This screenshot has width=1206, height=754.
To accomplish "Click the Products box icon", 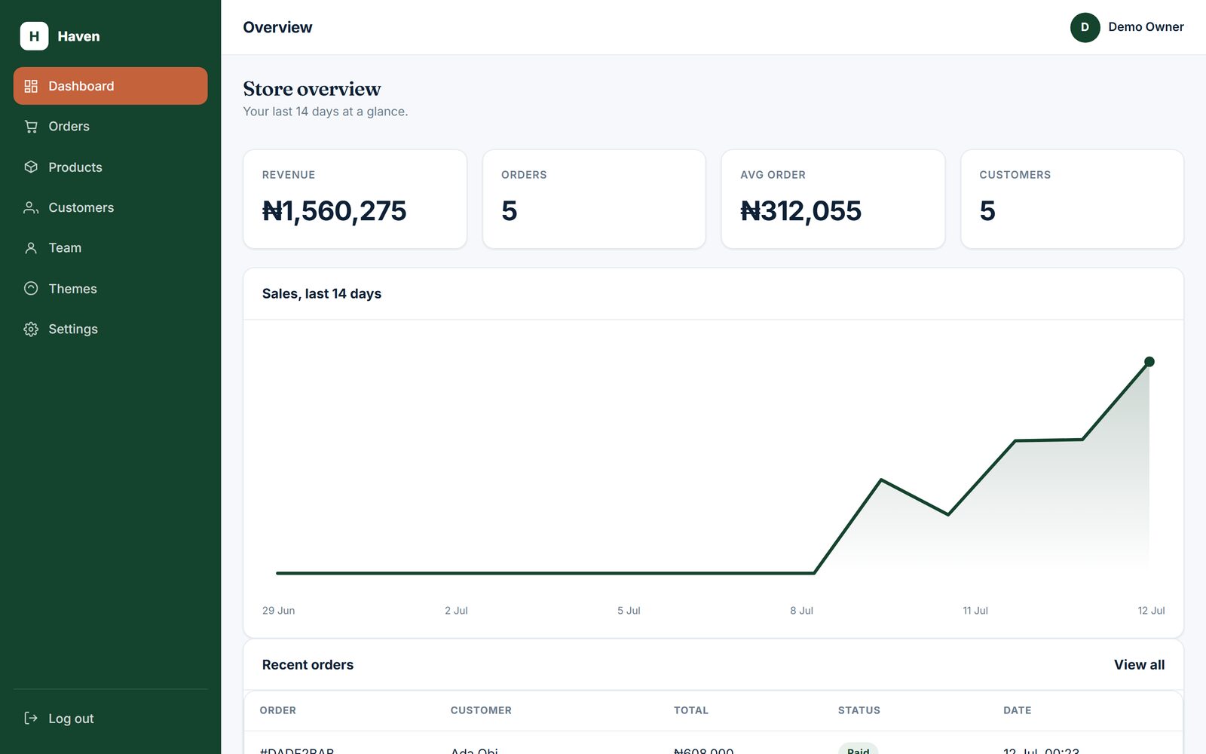I will [x=31, y=167].
